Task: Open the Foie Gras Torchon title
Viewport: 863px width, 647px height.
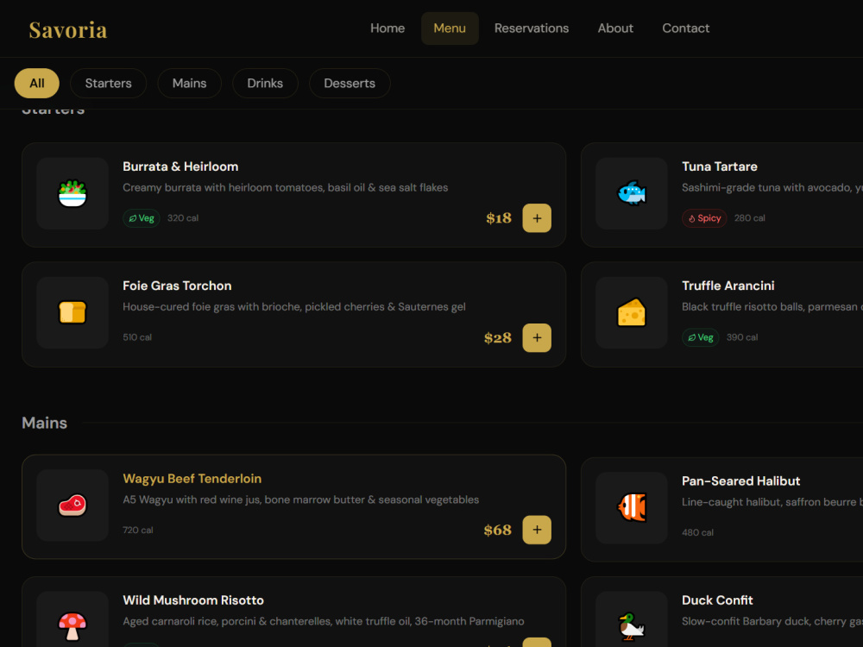Action: click(x=177, y=286)
